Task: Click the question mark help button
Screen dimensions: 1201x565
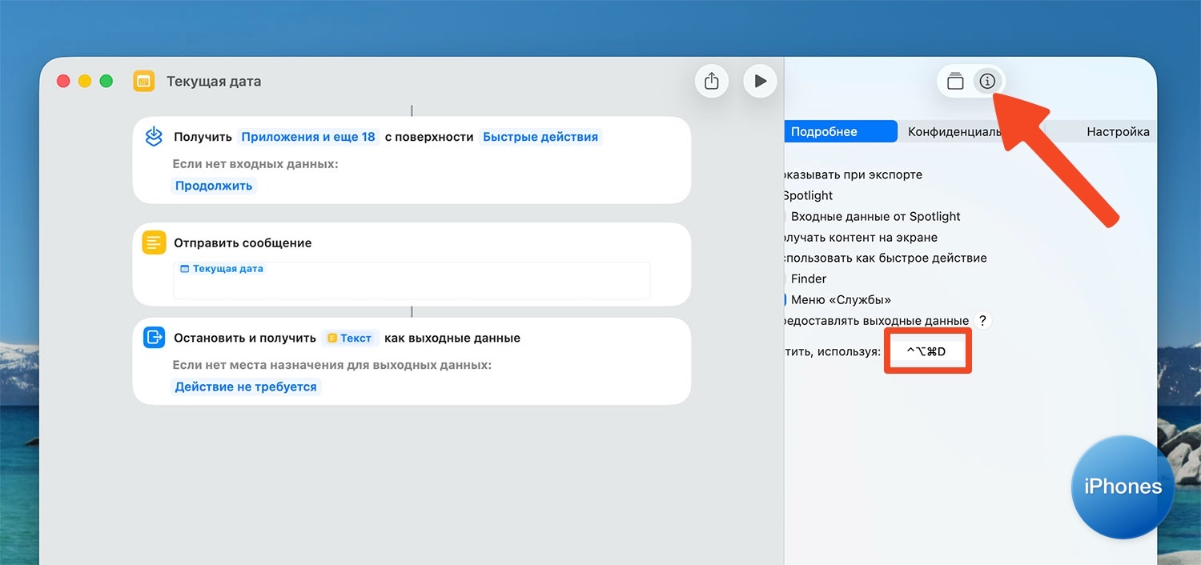Action: (983, 320)
